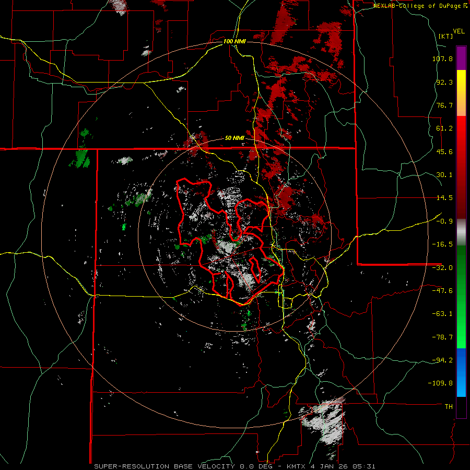The height and width of the screenshot is (470, 470).
Task: Click the purple segment of the velocity color bar
Action: pyautogui.click(x=461, y=58)
